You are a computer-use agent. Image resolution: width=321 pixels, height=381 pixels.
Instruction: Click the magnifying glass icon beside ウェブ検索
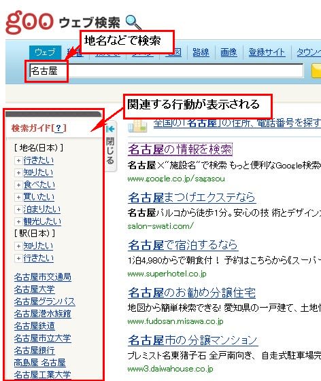tap(133, 22)
